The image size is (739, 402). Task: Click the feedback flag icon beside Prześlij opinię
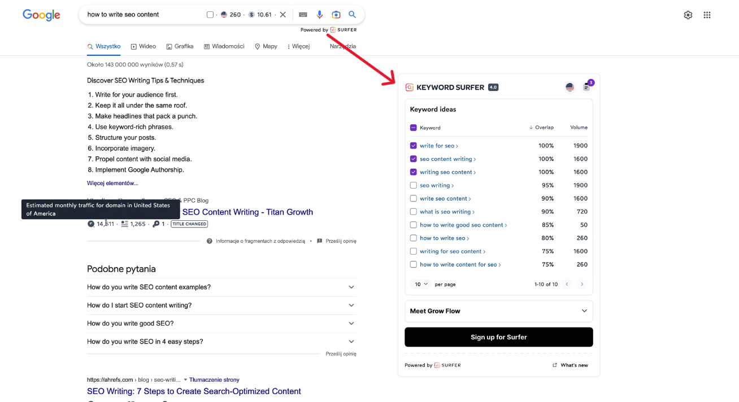319,241
